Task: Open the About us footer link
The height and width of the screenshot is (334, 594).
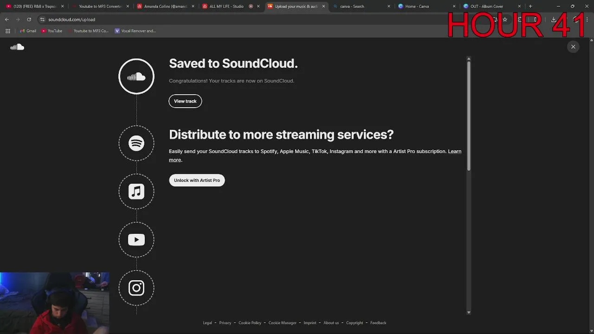Action: click(331, 323)
